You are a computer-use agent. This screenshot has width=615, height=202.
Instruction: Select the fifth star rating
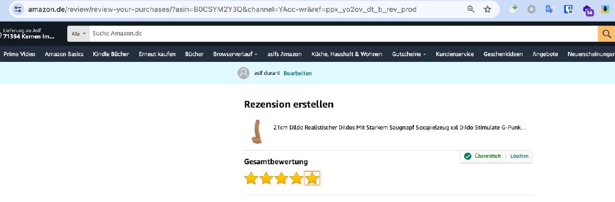coord(312,178)
